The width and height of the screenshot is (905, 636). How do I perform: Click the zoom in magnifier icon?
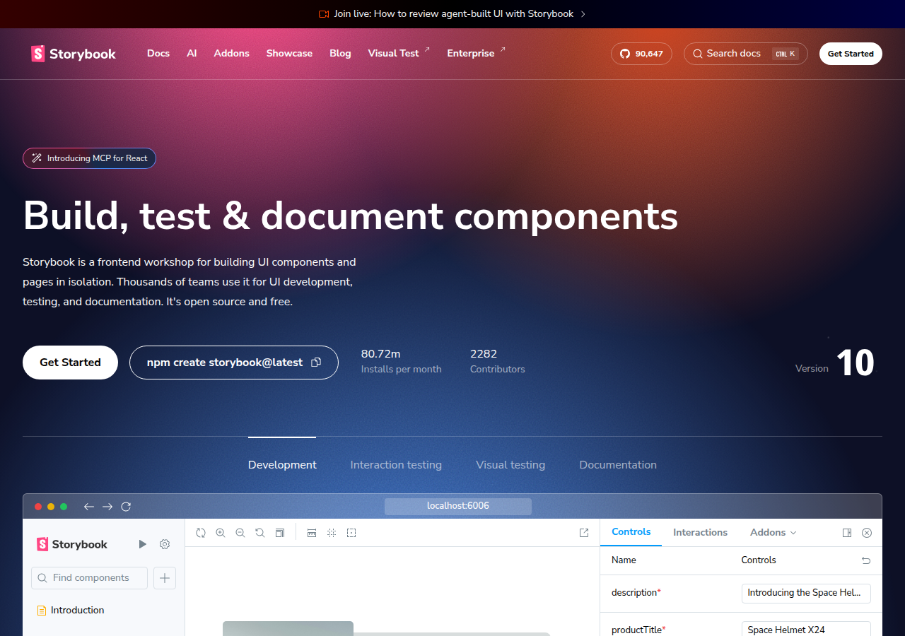[x=221, y=533]
